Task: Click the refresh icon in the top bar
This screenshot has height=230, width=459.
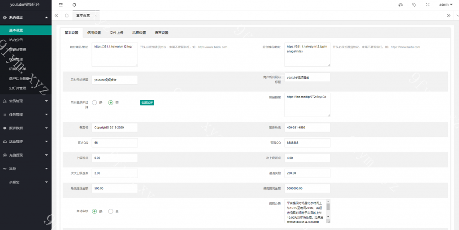Action: (x=74, y=4)
